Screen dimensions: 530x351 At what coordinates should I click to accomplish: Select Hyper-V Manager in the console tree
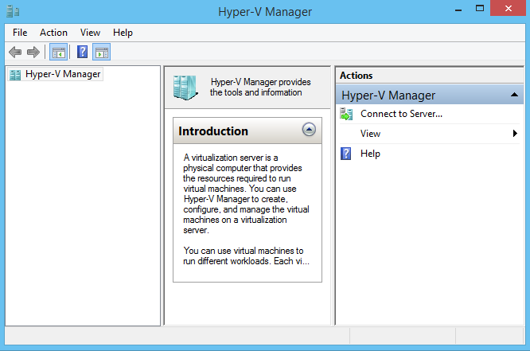63,74
